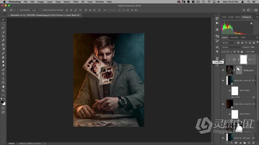The height and width of the screenshot is (145, 259).
Task: Switch to the Channels tab
Action: pos(234,38)
